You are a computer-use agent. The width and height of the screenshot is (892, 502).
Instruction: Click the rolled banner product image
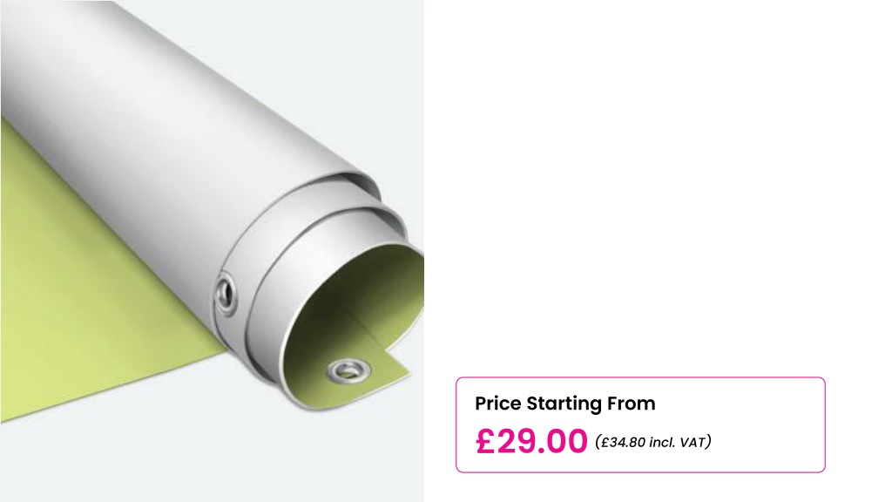pyautogui.click(x=213, y=251)
